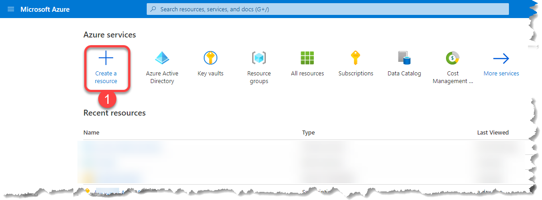Screen dimensions: 542x200
Task: Open the Azure Active Directory icon
Action: [162, 58]
